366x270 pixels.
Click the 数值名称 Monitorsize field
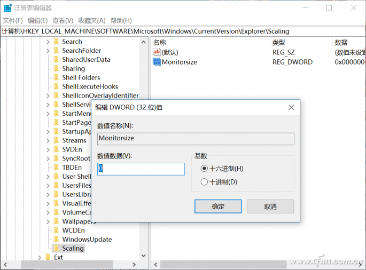coord(196,139)
